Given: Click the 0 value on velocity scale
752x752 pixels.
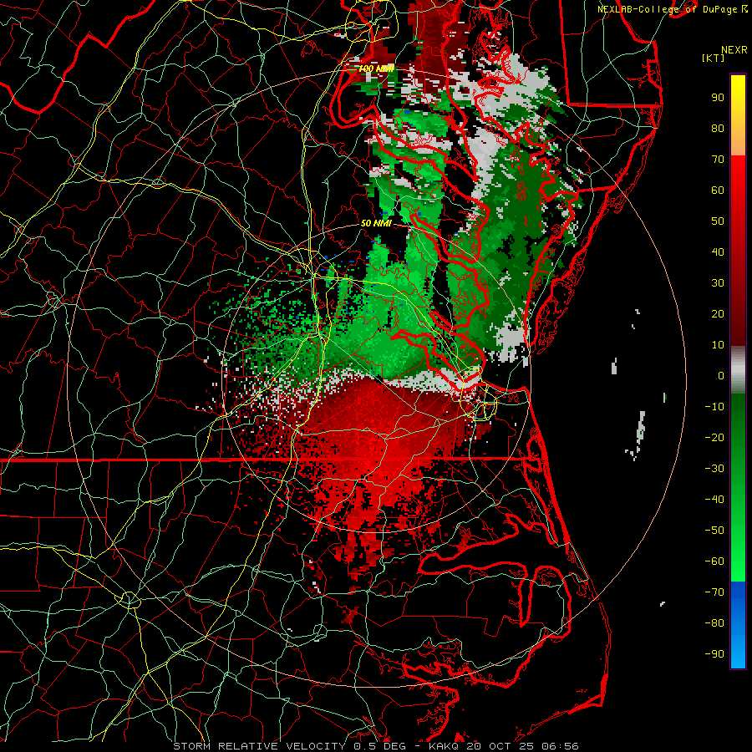Looking at the screenshot, I should click(721, 376).
